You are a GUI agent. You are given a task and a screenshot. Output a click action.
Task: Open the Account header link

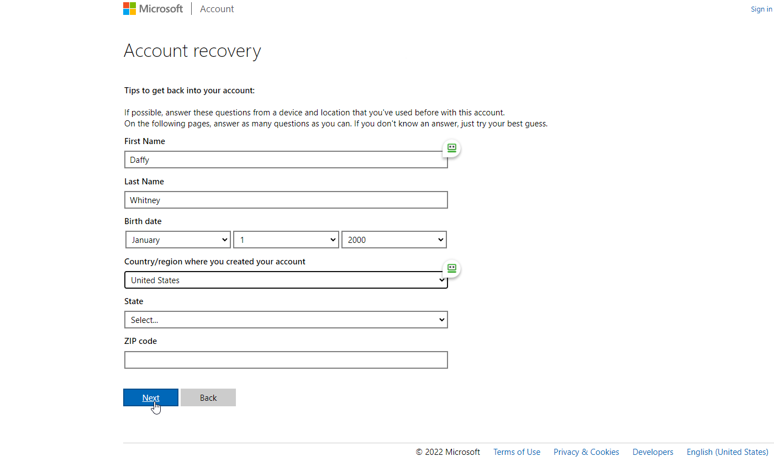pos(217,9)
